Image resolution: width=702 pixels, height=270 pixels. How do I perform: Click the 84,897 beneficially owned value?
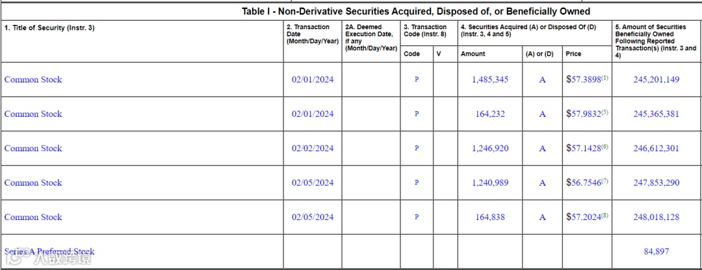click(656, 252)
